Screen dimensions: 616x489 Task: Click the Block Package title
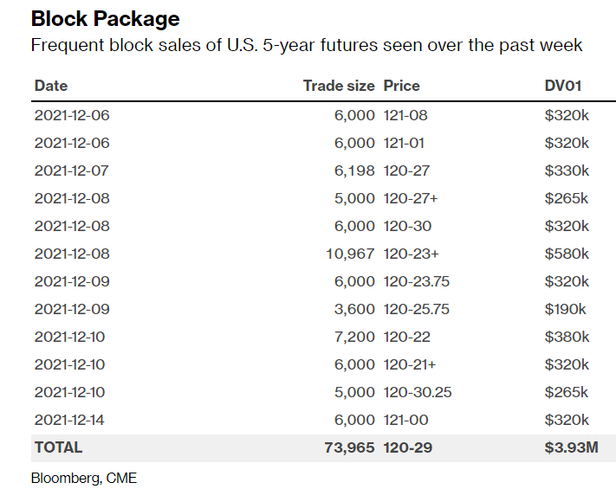106,18
